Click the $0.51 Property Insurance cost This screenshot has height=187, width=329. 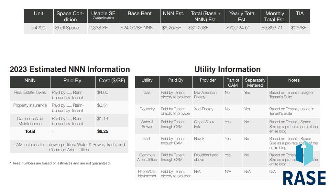pos(103,105)
